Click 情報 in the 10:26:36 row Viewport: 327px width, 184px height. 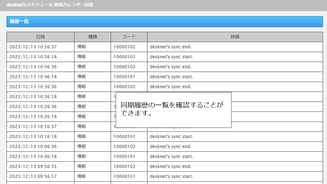[81, 107]
